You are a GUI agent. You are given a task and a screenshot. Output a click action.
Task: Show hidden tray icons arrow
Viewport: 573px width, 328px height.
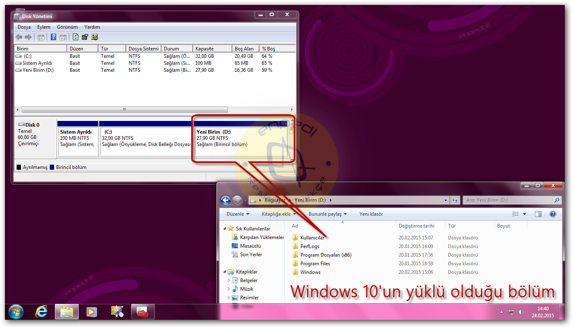point(501,312)
